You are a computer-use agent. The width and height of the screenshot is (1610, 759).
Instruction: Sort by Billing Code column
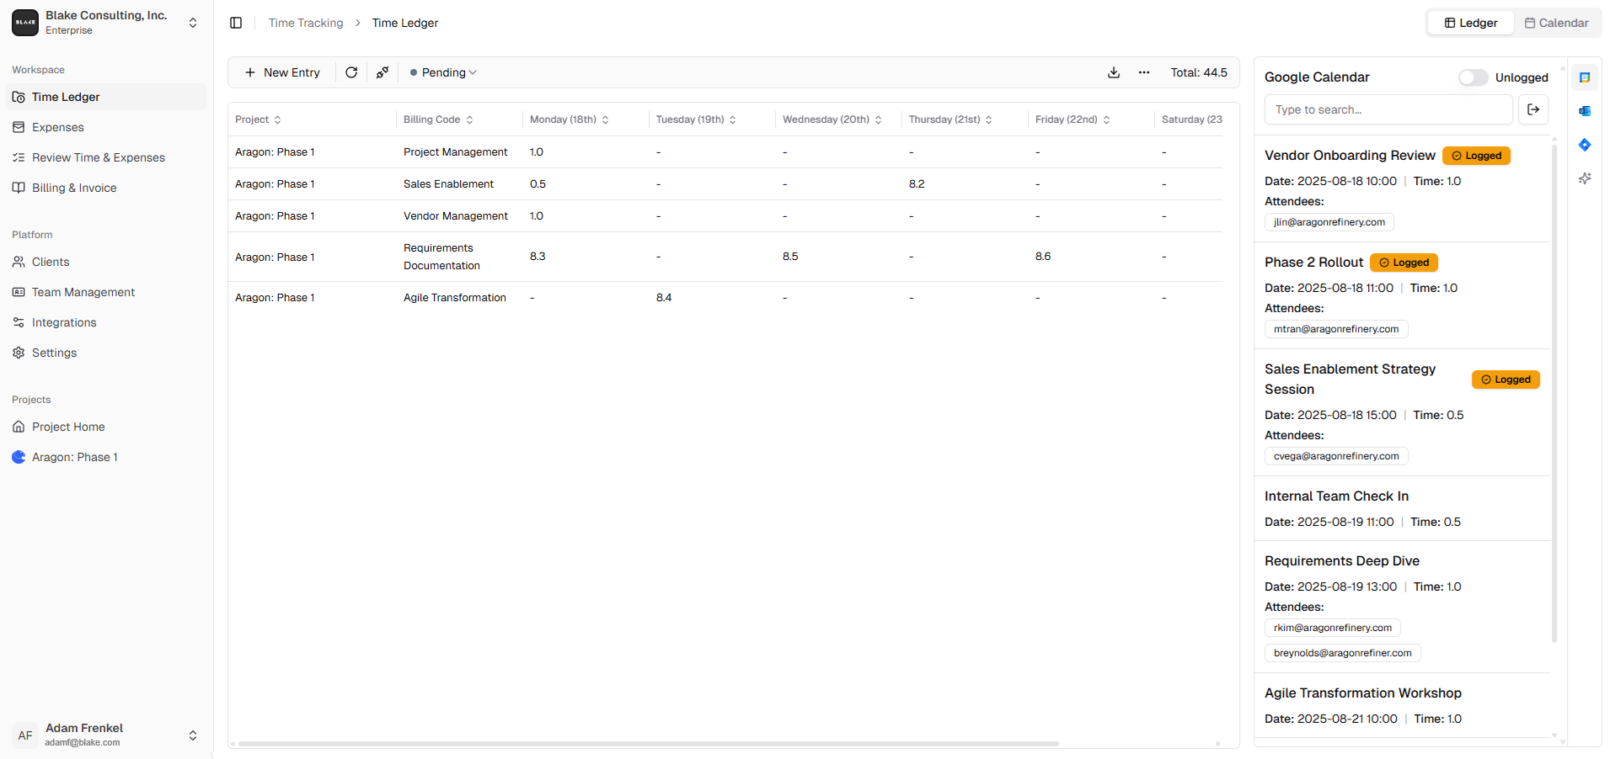pyautogui.click(x=439, y=119)
